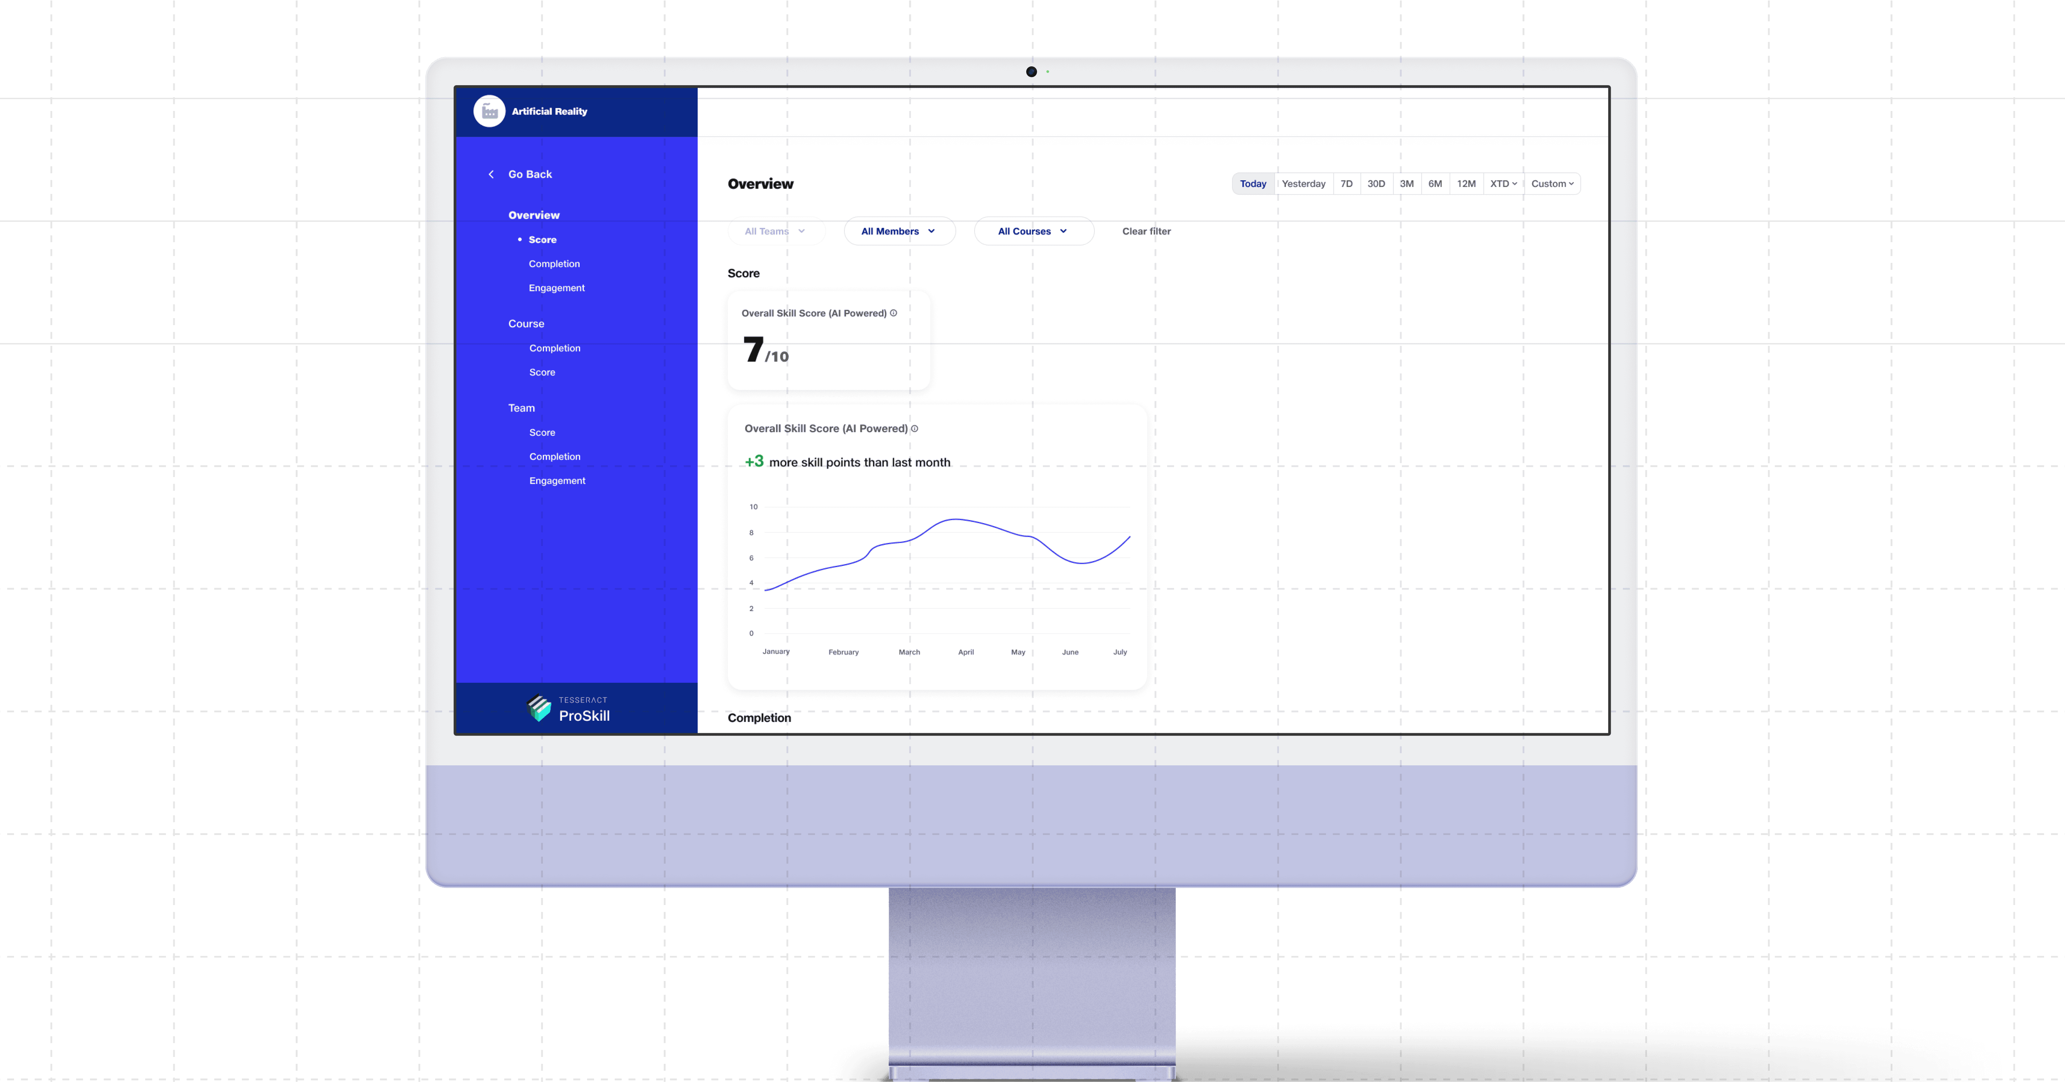Screen dimensions: 2065x1082
Task: Open Completion under the Overview section
Action: pyautogui.click(x=554, y=264)
